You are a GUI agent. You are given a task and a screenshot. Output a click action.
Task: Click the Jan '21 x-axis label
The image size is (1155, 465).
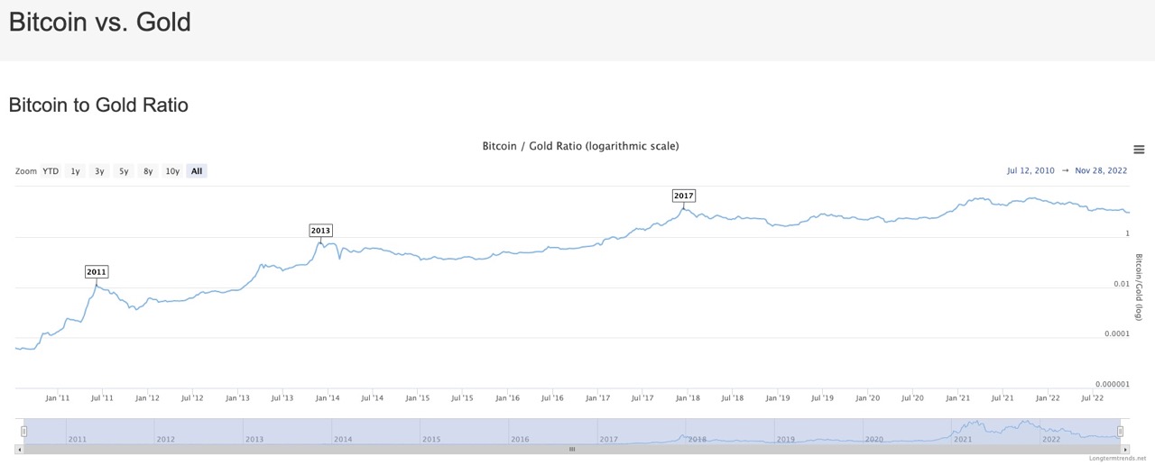point(957,397)
